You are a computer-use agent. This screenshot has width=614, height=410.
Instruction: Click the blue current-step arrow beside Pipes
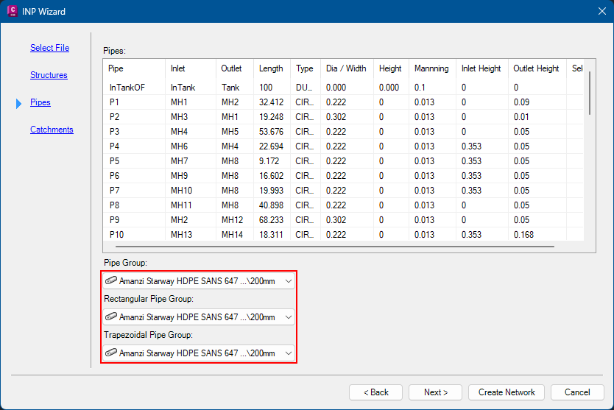(x=18, y=103)
